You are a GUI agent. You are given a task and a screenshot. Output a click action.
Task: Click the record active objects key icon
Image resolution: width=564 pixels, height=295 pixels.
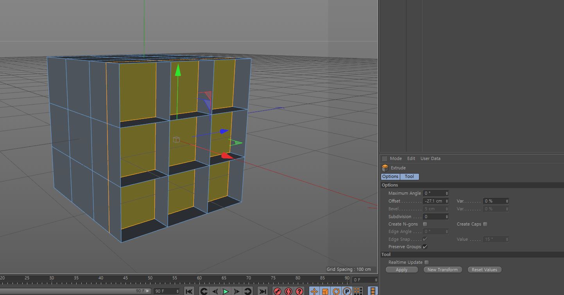click(x=277, y=291)
